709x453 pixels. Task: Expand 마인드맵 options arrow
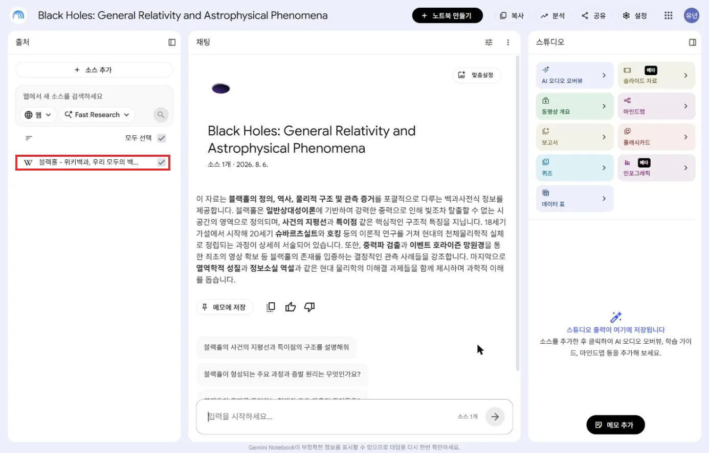click(x=686, y=106)
